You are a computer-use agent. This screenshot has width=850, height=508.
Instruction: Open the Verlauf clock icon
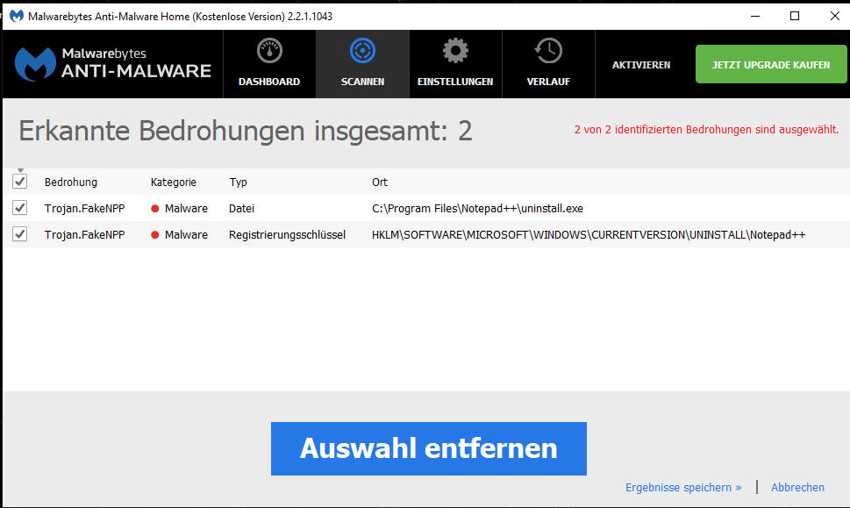click(548, 50)
